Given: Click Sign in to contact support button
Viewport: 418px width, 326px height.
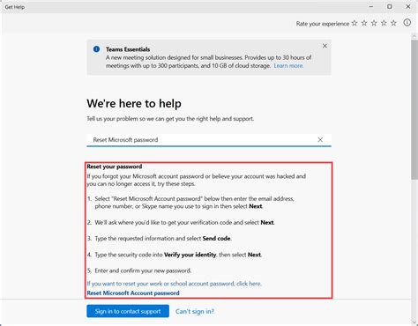Looking at the screenshot, I should (x=128, y=311).
